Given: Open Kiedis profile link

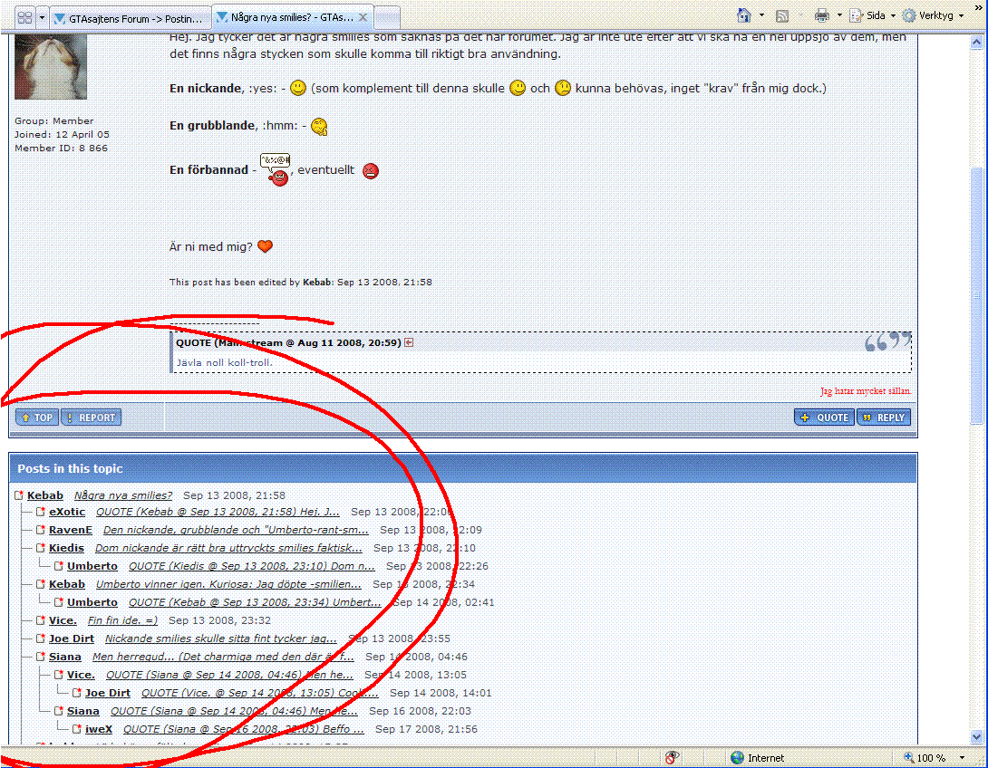Looking at the screenshot, I should tap(66, 548).
